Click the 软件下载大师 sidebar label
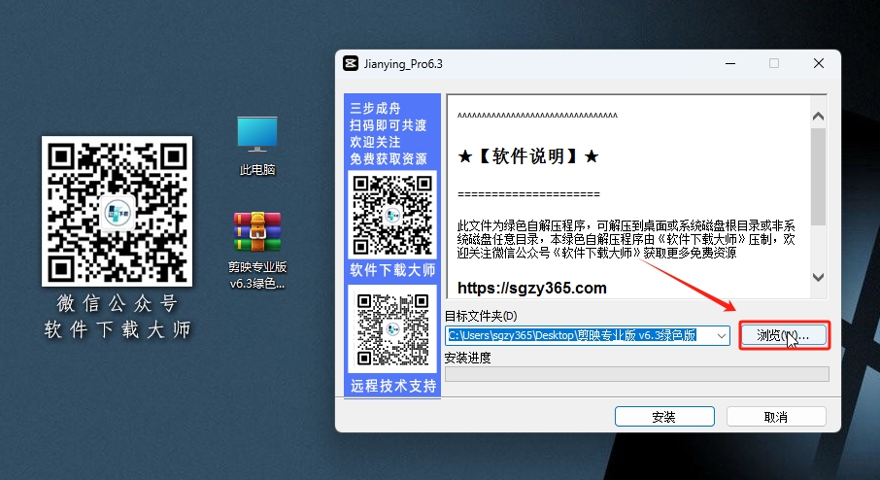This screenshot has width=880, height=480. click(392, 270)
